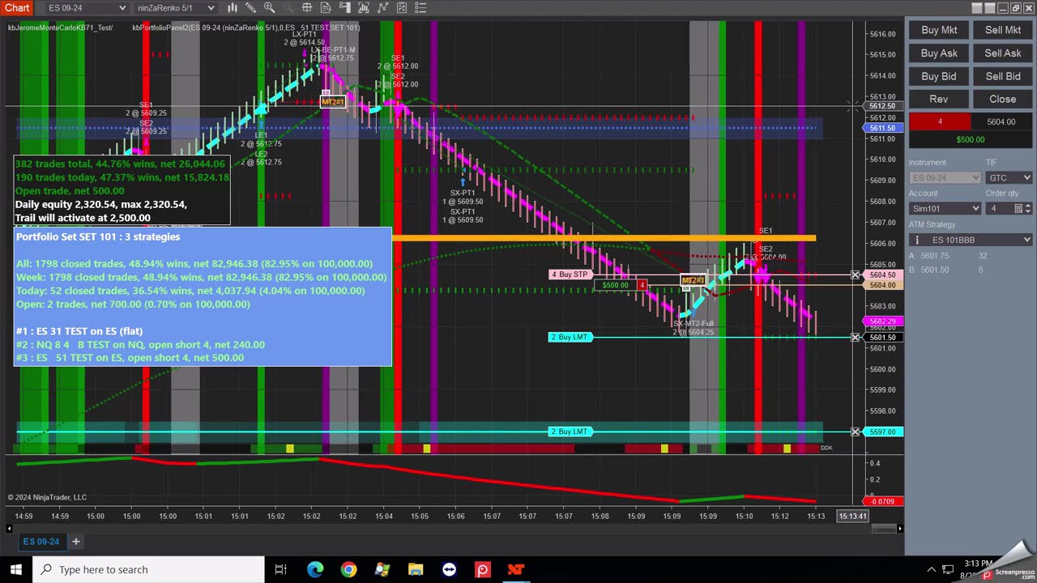This screenshot has width=1037, height=583.
Task: Click Buy Mkt button
Action: pyautogui.click(x=938, y=30)
